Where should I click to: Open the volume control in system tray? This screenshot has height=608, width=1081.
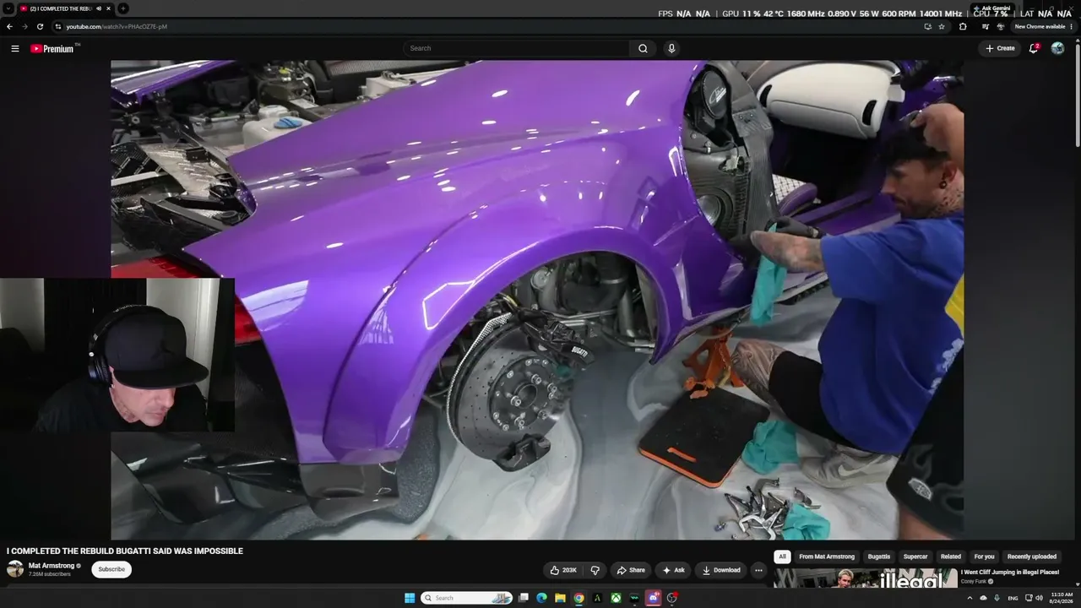click(x=1040, y=598)
